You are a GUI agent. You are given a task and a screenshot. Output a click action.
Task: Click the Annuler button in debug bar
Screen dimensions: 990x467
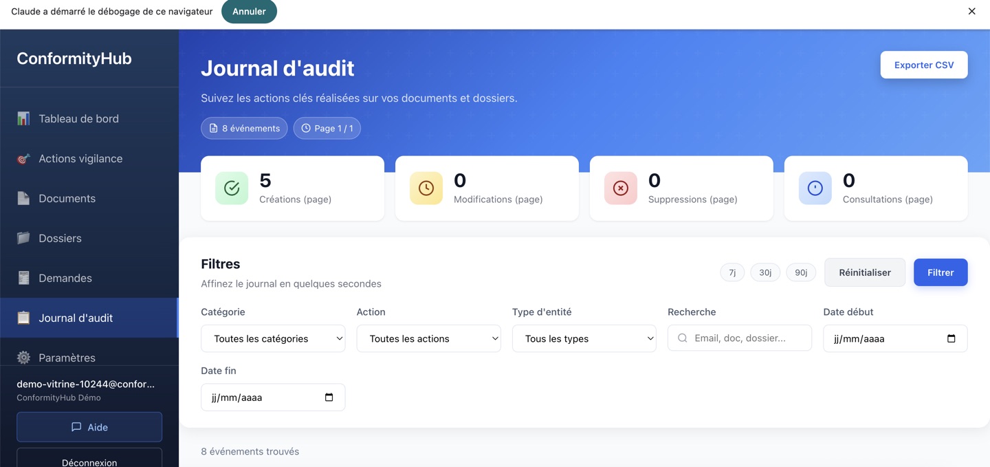click(x=249, y=12)
